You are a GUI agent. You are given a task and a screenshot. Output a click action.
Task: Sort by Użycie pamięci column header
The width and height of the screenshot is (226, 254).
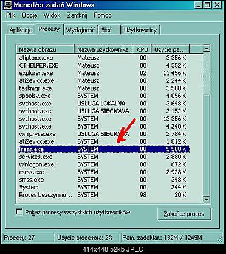170,49
